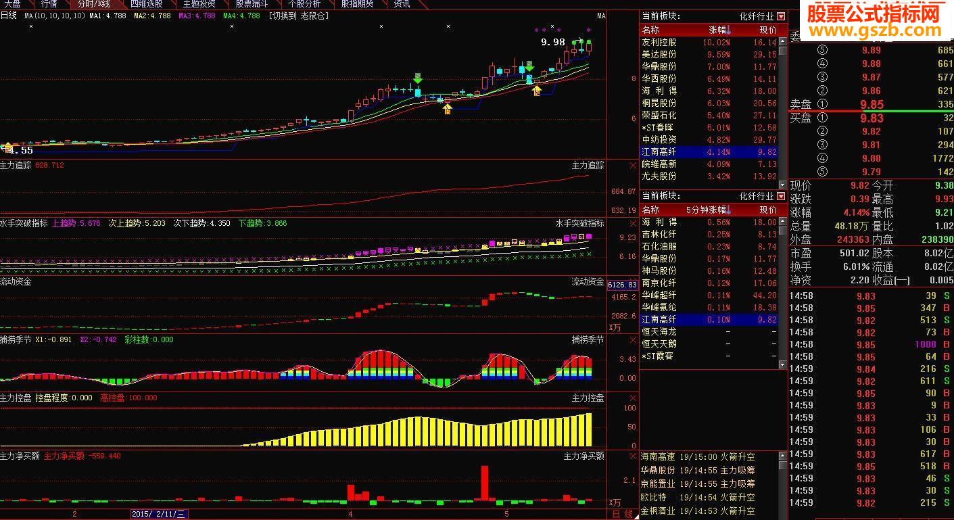954x520 pixels.
Task: Close the 捕捞季节 indicator panel
Action: [x=632, y=339]
